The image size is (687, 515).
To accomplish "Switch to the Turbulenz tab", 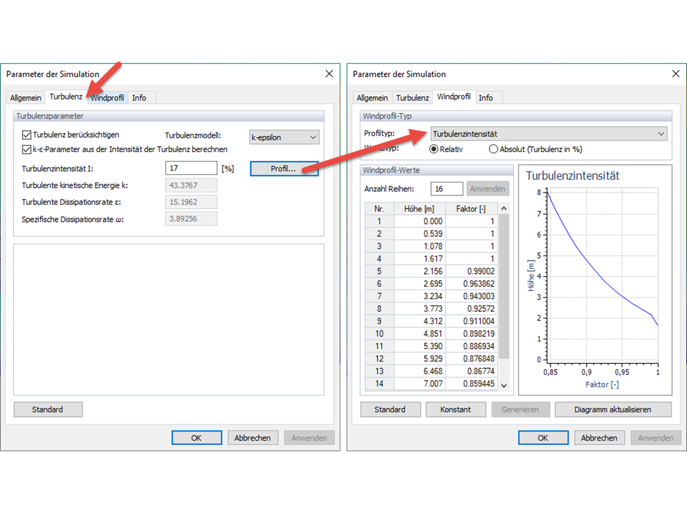I will 65,96.
